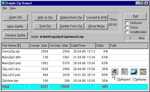Click the Total row label

pyautogui.click(x=6, y=87)
